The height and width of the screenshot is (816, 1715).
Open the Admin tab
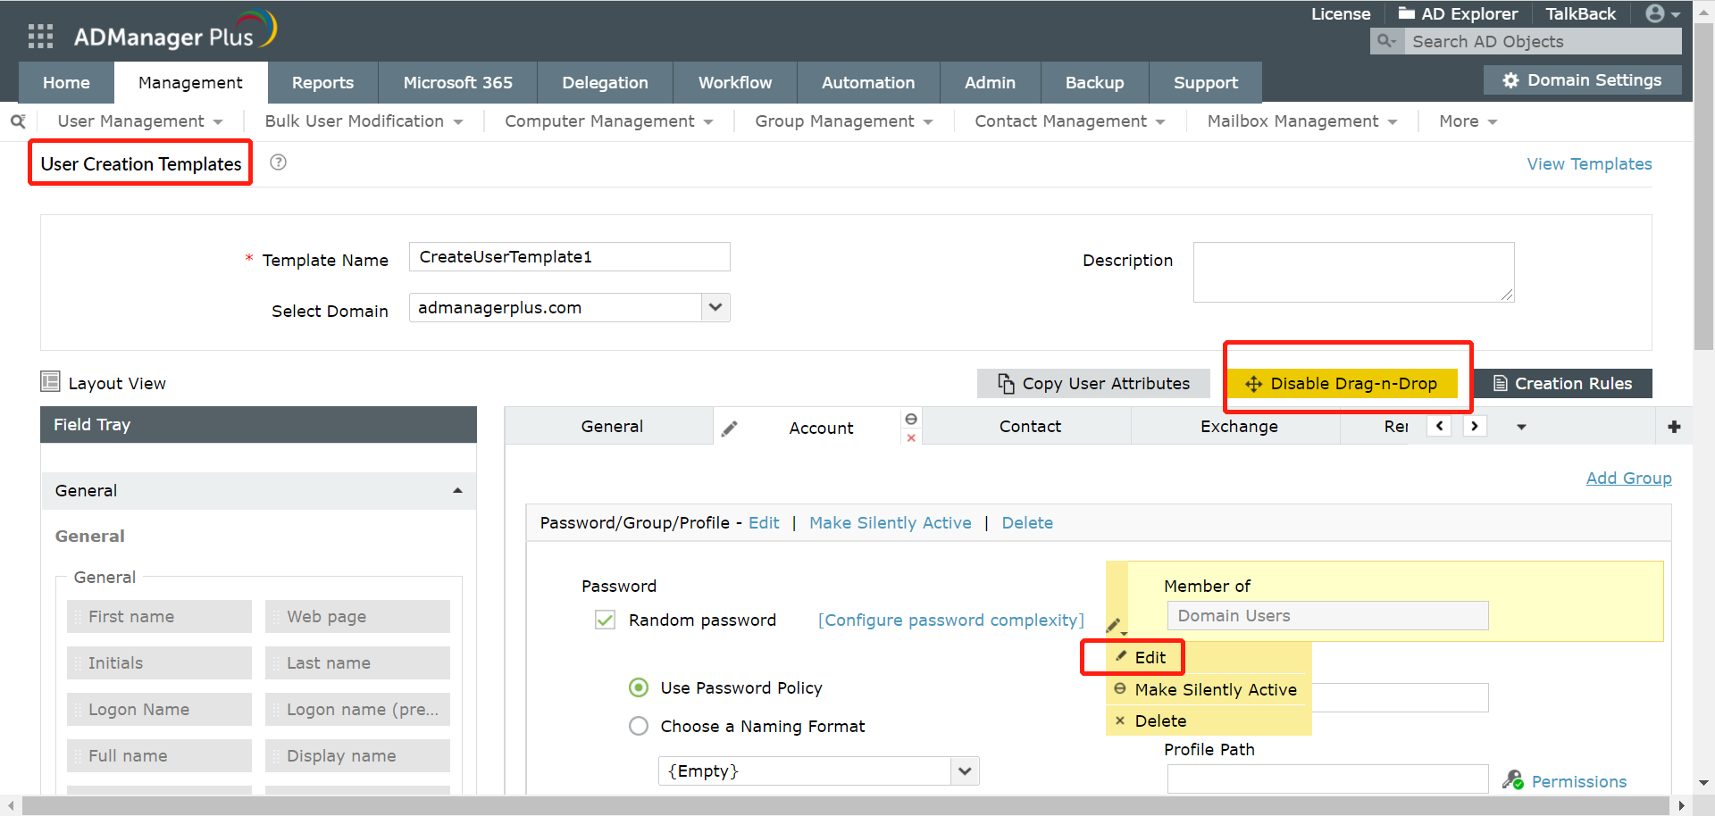990,82
